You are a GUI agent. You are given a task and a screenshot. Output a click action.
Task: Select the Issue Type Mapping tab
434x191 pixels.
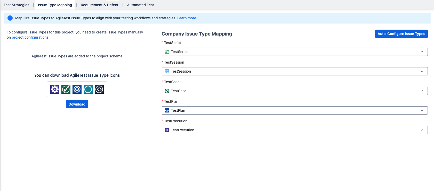click(x=55, y=5)
